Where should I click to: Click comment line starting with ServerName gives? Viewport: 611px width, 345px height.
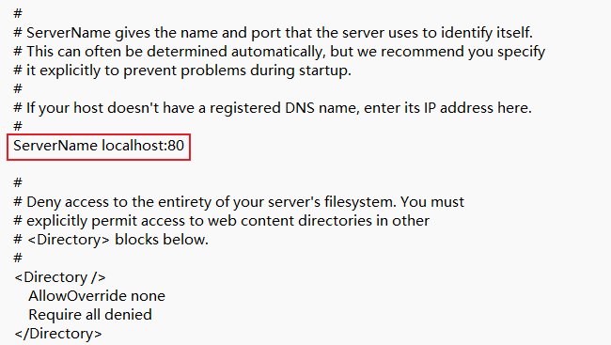point(273,33)
